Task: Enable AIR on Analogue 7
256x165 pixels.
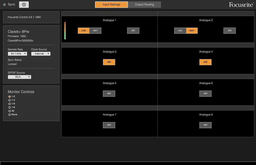Action: (x=109, y=125)
